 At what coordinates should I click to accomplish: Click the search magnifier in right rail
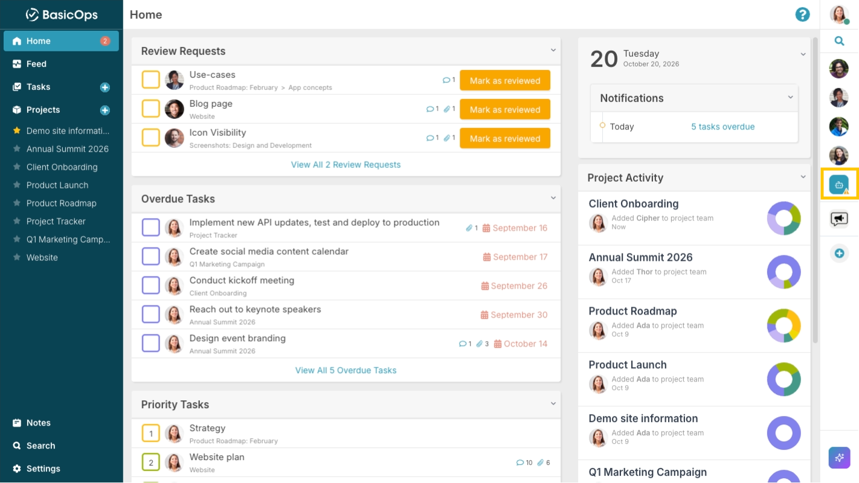(839, 41)
